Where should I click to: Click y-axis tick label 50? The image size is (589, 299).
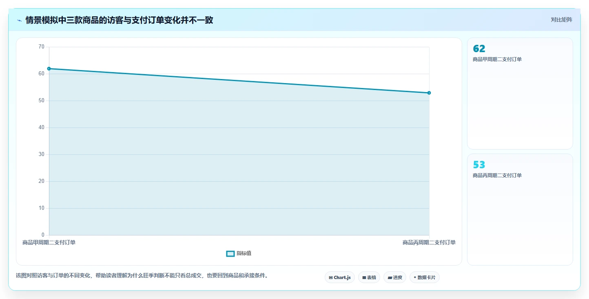(x=41, y=101)
